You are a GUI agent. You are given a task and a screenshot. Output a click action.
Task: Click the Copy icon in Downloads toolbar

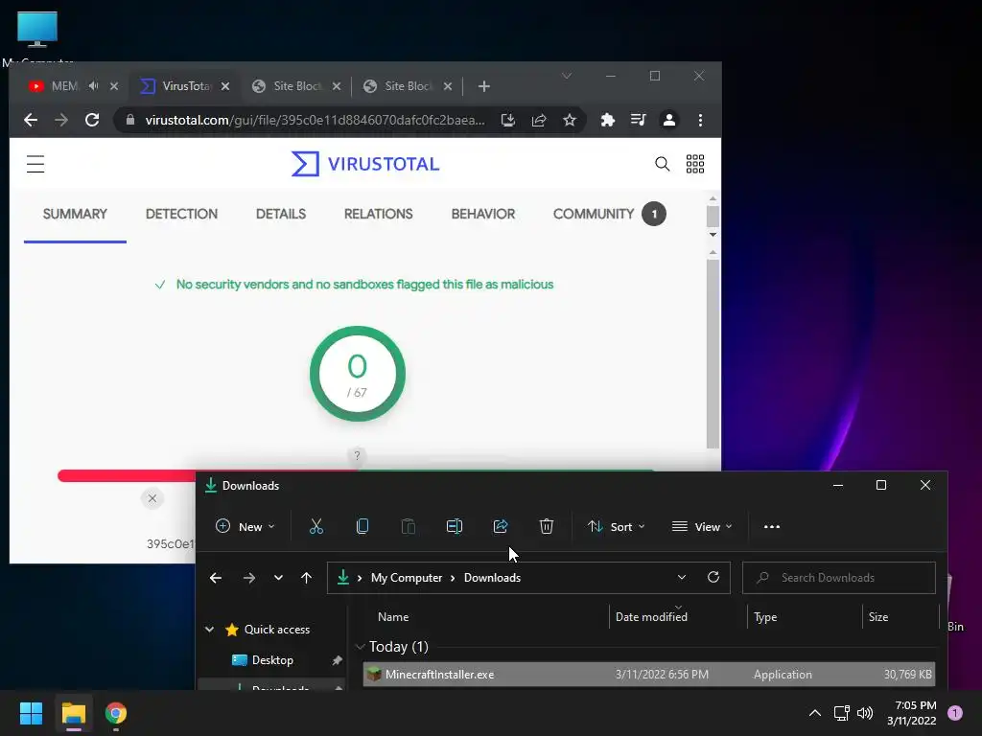(362, 526)
